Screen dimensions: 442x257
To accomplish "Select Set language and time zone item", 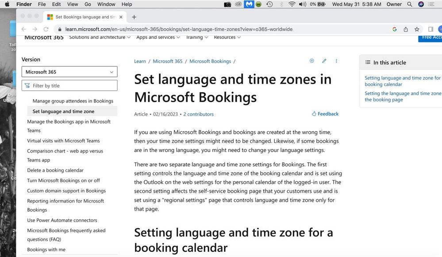I will pyautogui.click(x=72, y=111).
